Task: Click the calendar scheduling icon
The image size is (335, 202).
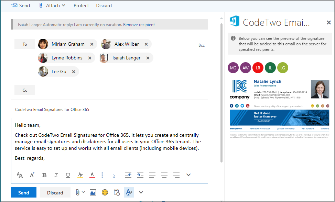Action: coord(117,192)
